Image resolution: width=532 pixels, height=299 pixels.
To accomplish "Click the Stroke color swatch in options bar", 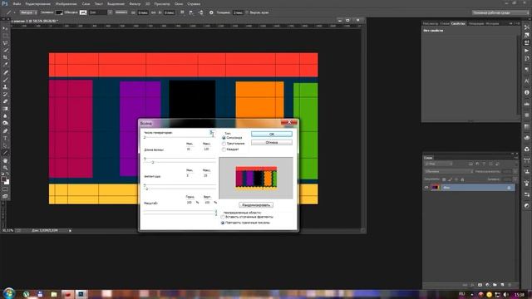I will tap(83, 12).
